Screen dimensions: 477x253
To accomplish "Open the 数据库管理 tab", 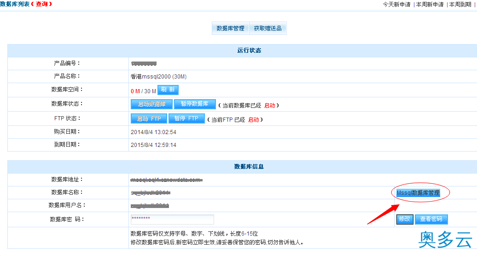I will (230, 28).
